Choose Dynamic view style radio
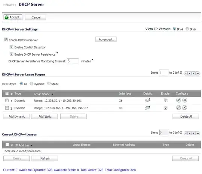Screen dimensions: 202x174 (x=31, y=84)
